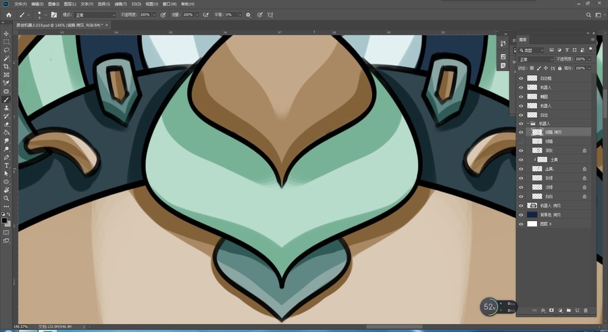Select the Horizontal Type tool
This screenshot has width=608, height=332.
pos(6,166)
